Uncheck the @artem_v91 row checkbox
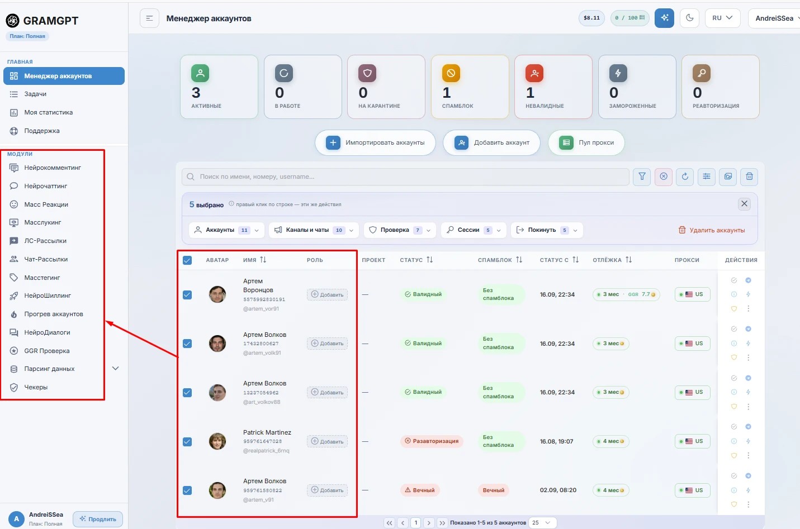 pyautogui.click(x=187, y=490)
